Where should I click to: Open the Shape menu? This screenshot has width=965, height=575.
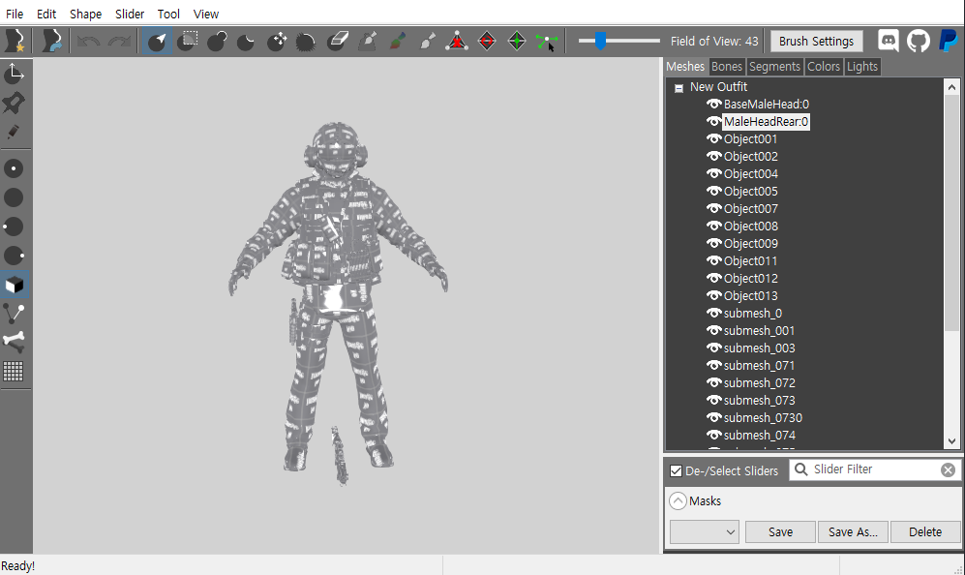click(x=85, y=14)
